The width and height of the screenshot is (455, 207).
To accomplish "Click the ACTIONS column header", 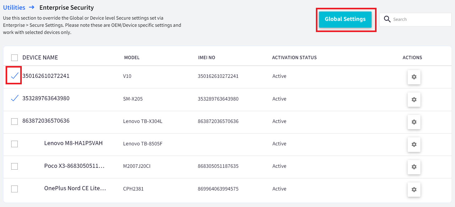I will 412,58.
